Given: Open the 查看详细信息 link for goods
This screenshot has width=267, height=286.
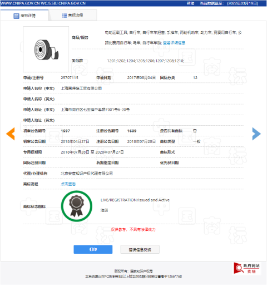Looking at the screenshot, I should pyautogui.click(x=174, y=43).
